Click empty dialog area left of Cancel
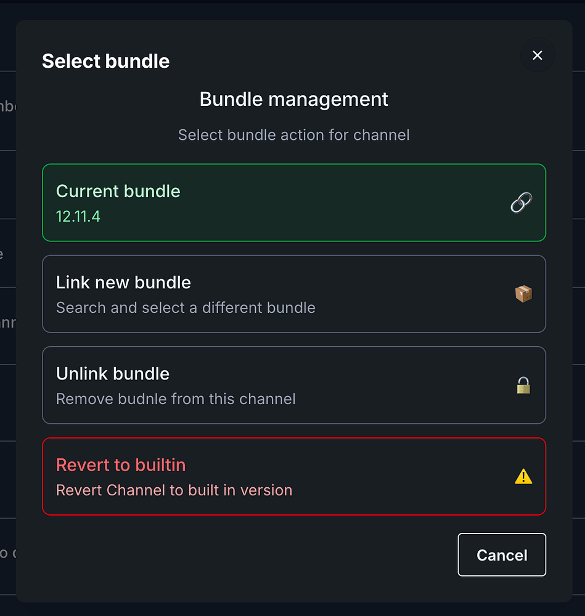Image resolution: width=585 pixels, height=616 pixels. click(x=247, y=555)
